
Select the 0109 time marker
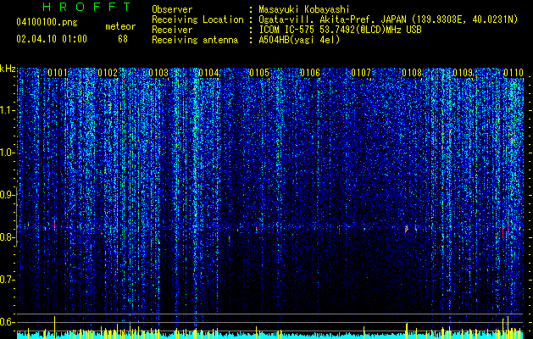(463, 73)
